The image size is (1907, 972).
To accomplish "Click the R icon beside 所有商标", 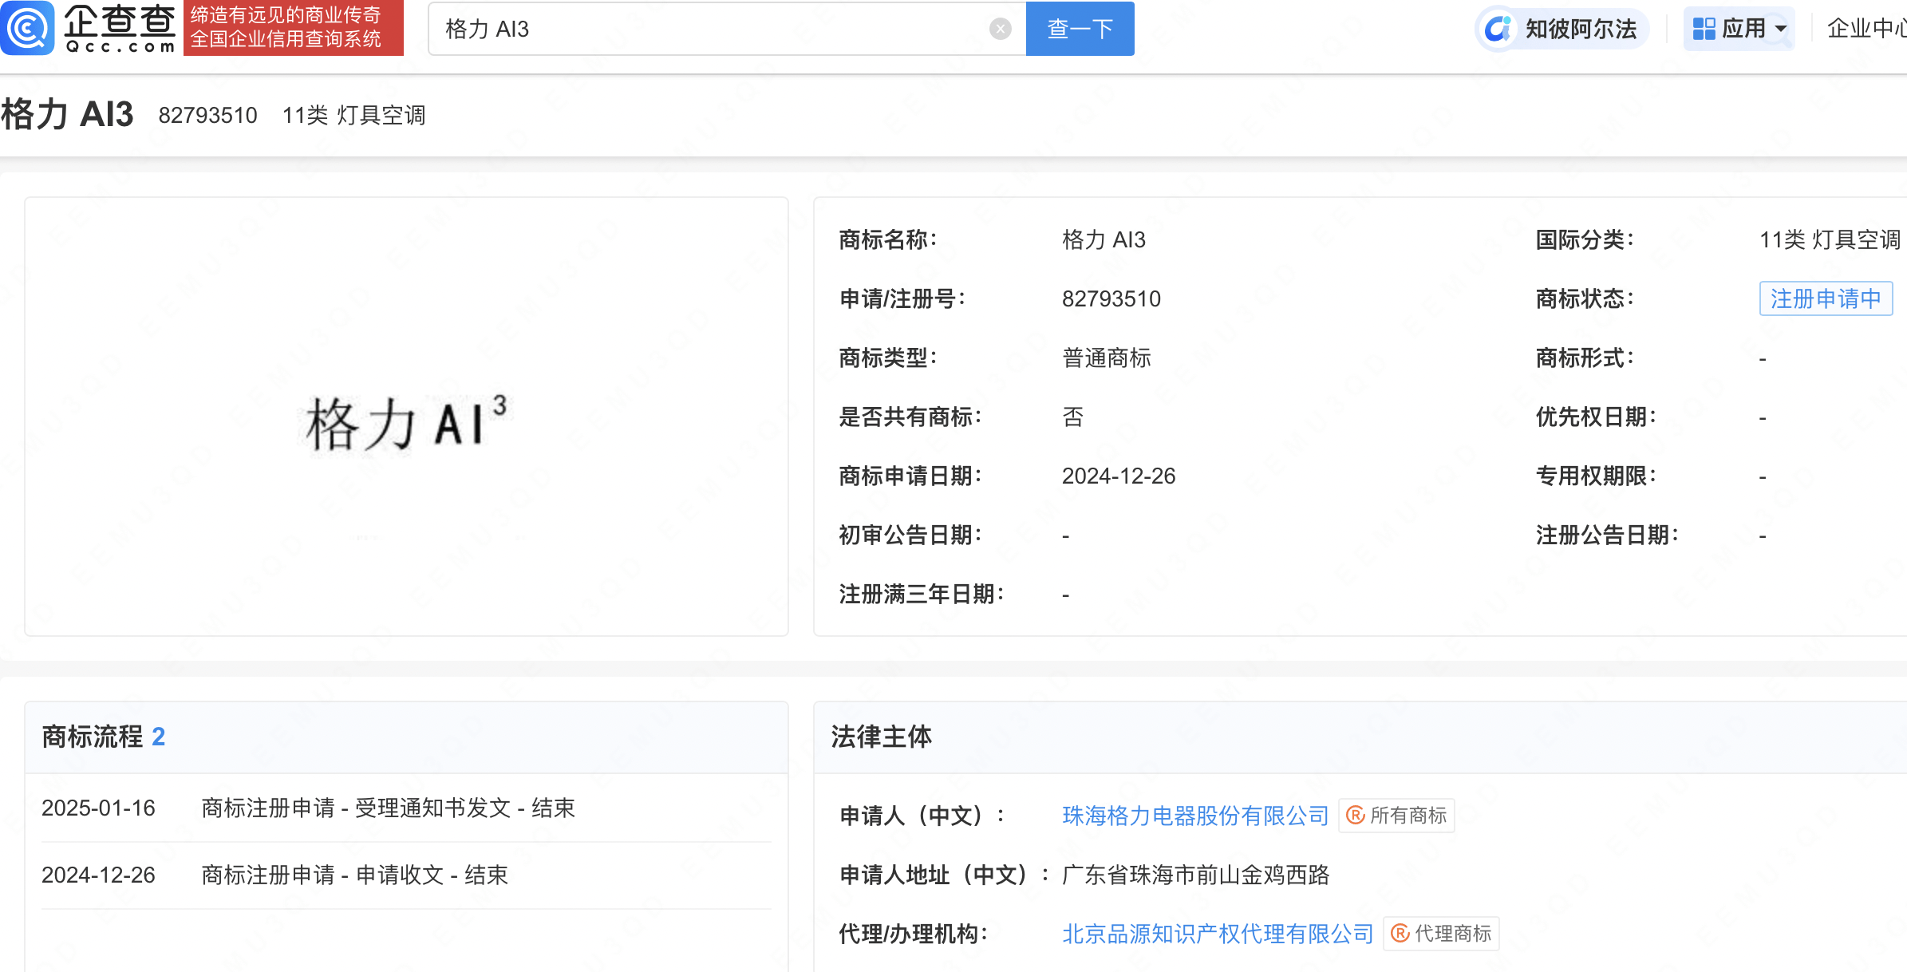I will [x=1355, y=815].
